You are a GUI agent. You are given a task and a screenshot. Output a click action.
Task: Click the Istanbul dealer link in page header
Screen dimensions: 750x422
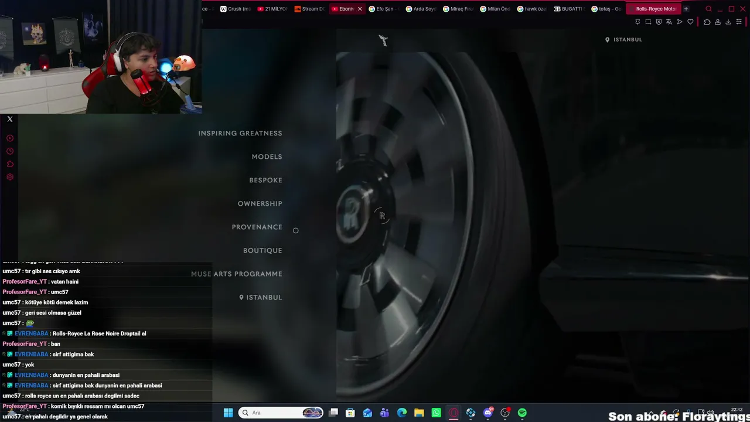pyautogui.click(x=623, y=39)
